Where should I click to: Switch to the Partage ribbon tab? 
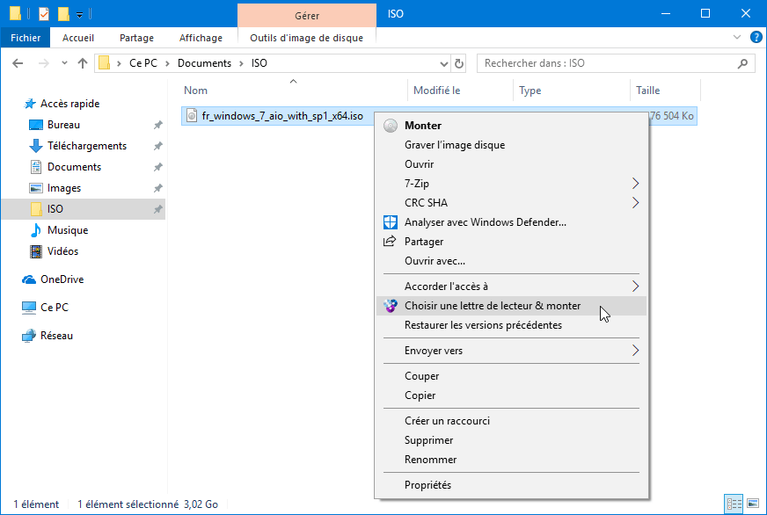[x=136, y=38]
